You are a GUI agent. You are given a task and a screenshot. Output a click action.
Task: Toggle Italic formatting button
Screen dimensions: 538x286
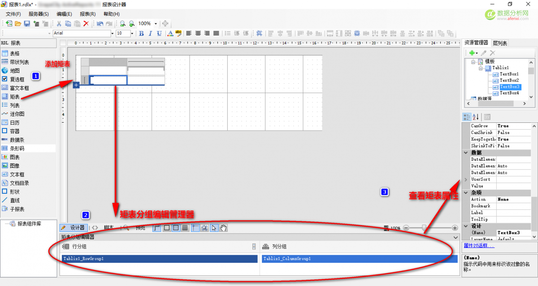pos(150,34)
